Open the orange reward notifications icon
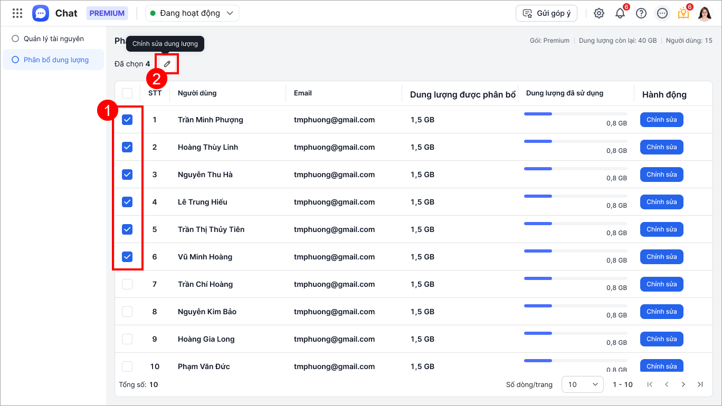 pos(683,13)
